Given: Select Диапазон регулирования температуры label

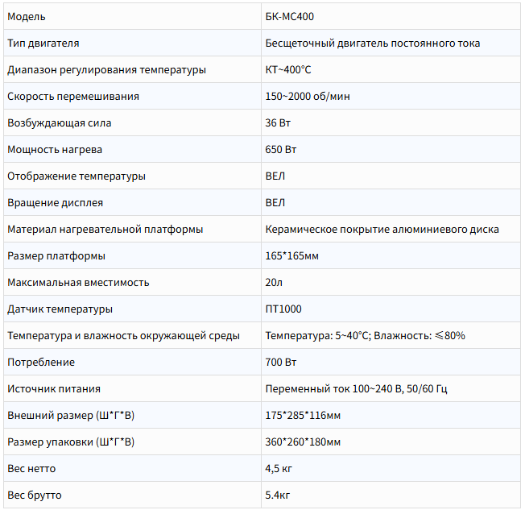Looking at the screenshot, I should coord(106,70).
